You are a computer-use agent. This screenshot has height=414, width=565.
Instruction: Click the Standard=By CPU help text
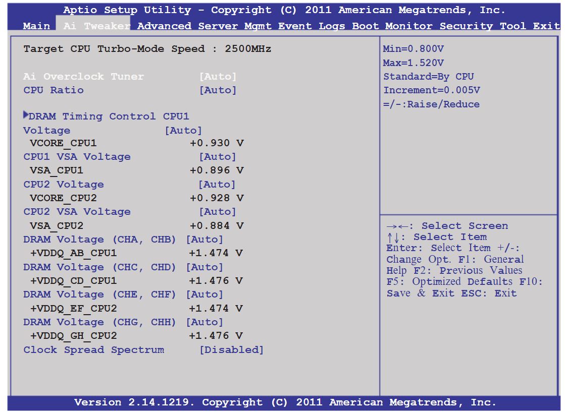[429, 77]
